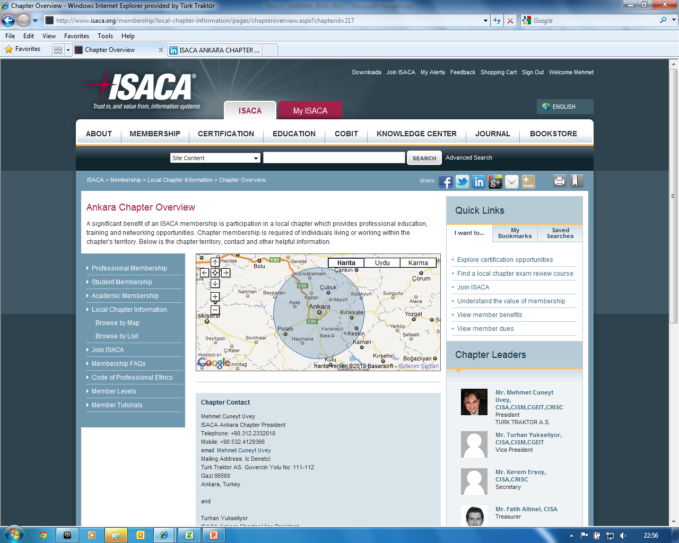Open recent pages dropdown arrow
This screenshot has width=679, height=543.
pyautogui.click(x=36, y=21)
